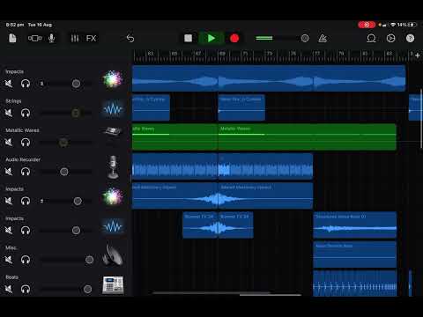Image resolution: width=423 pixels, height=317 pixels.
Task: Solo the Audio Recorder track
Action: (26, 172)
